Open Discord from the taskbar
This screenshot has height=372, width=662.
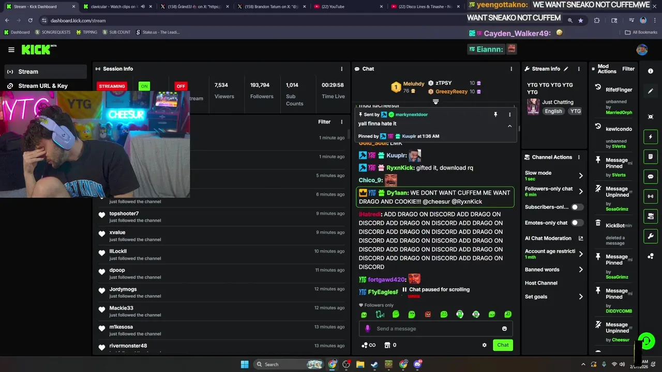(417, 364)
